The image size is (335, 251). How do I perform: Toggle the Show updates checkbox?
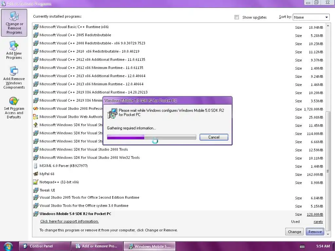click(x=237, y=17)
